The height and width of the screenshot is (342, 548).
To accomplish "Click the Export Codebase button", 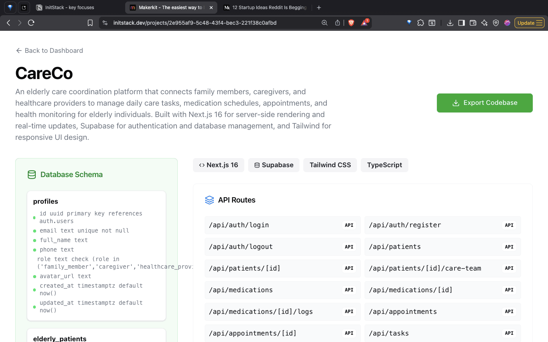I will coord(484,103).
